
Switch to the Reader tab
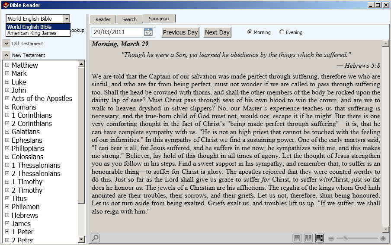pyautogui.click(x=103, y=19)
